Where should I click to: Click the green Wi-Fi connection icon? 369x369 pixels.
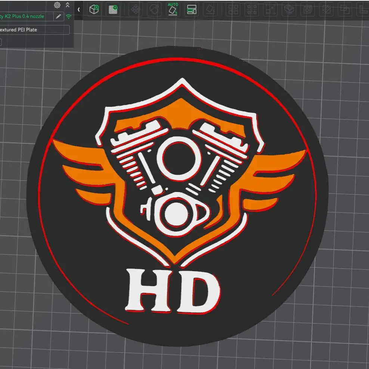(x=68, y=16)
